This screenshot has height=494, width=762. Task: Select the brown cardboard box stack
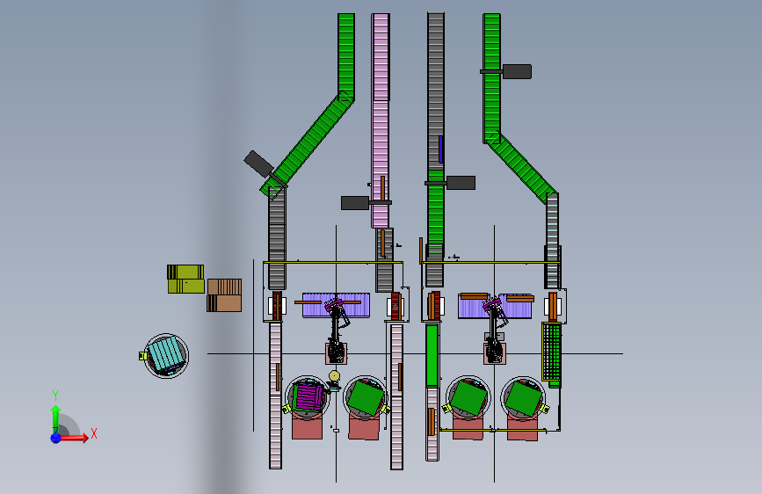click(x=224, y=295)
